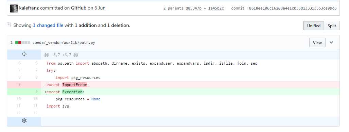Click the 'import sys' code line
Viewport: 349px width, 132px height.
58,106
